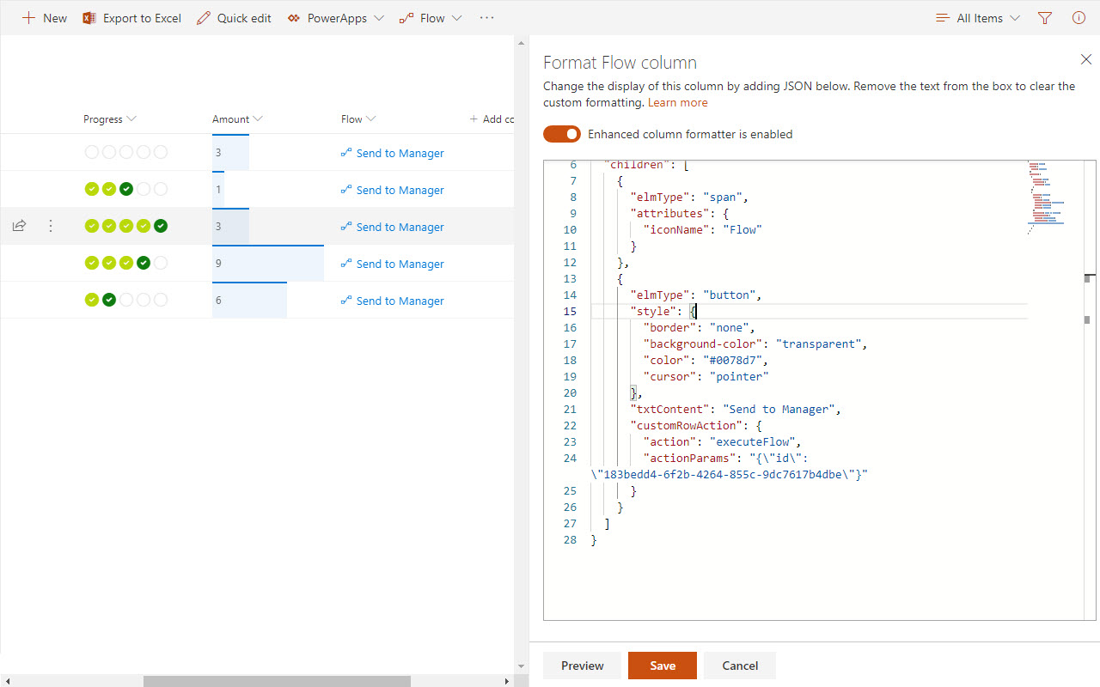Click the Amount 3 data bar in first row
This screenshot has height=687, width=1100.
click(x=230, y=153)
